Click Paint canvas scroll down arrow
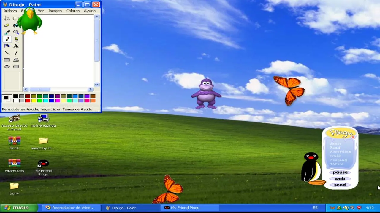Screen dimensions: 380x213 pos(96,84)
